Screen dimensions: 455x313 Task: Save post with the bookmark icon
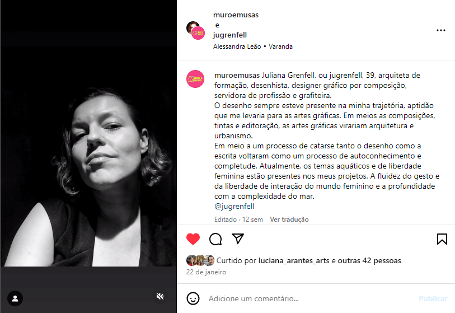point(442,239)
